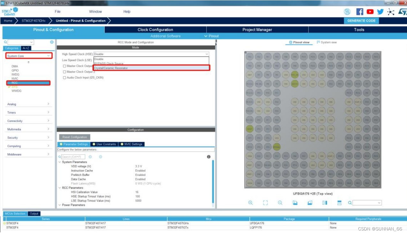This screenshot has width=407, height=234.
Task: Click the ST logo icon
Action: (402, 12)
